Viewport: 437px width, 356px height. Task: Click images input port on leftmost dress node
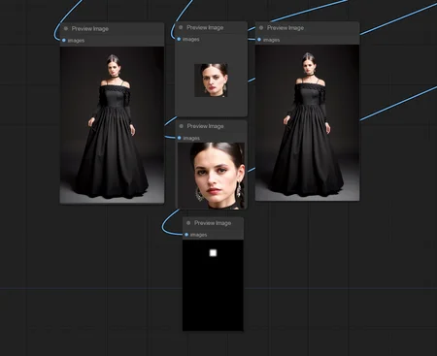pyautogui.click(x=64, y=41)
